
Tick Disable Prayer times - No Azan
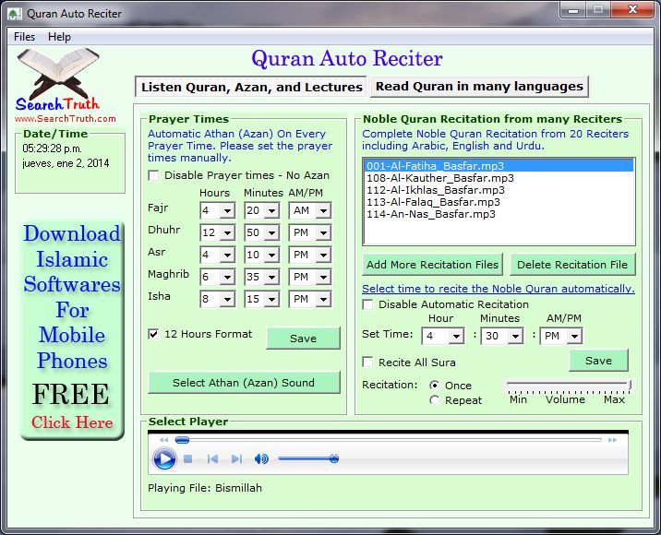point(153,175)
